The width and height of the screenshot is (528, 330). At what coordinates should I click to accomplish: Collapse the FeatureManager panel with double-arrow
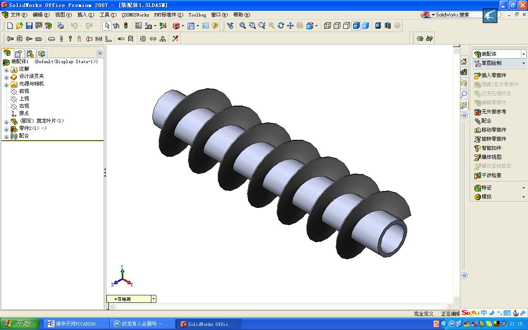(99, 53)
